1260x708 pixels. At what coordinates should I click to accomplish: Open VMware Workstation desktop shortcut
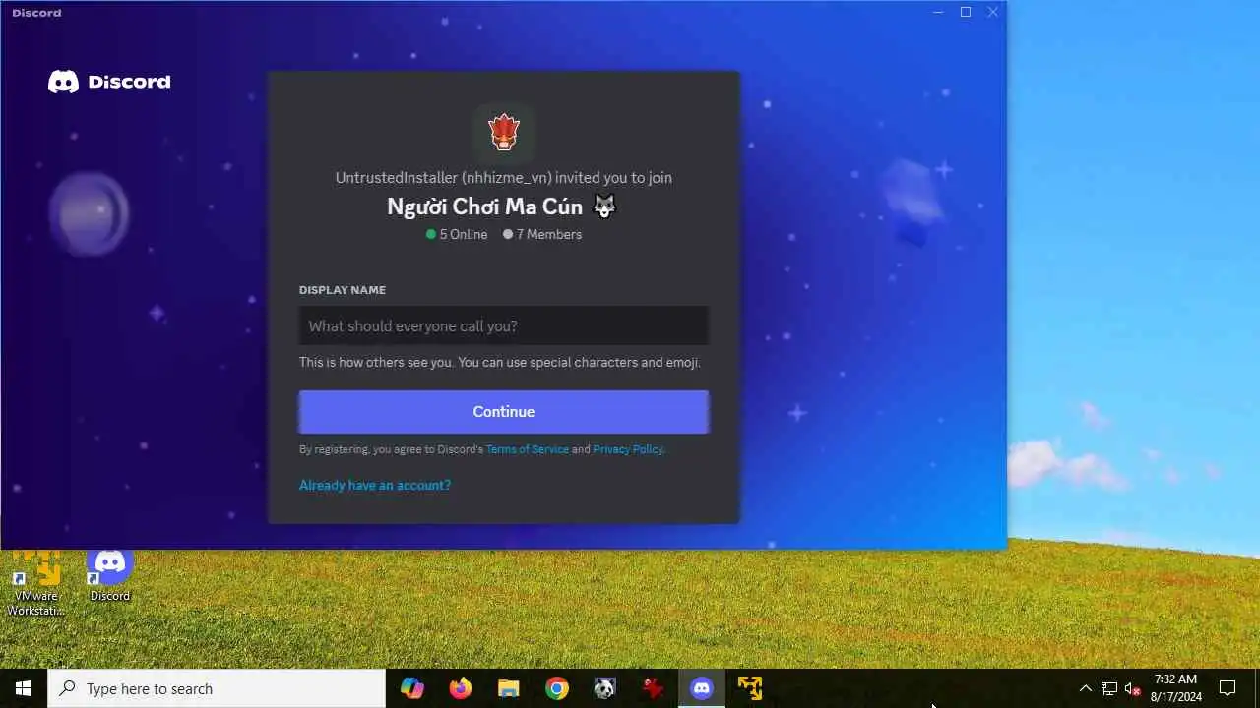pos(36,584)
